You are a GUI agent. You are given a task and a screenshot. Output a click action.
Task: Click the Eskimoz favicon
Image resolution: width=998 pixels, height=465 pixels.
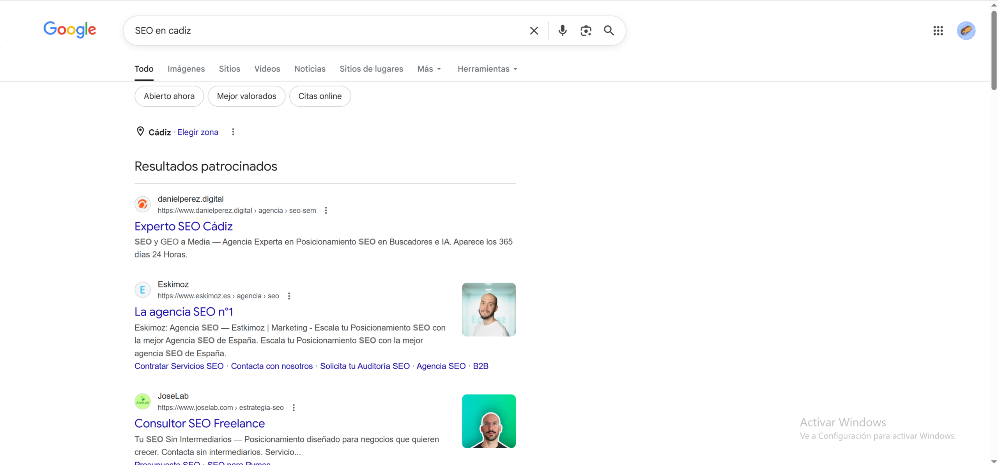coord(143,290)
